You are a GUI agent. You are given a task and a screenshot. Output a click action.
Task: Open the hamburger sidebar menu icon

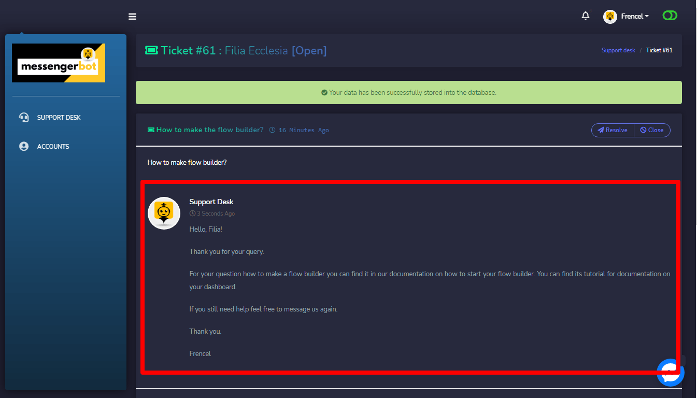click(x=132, y=17)
